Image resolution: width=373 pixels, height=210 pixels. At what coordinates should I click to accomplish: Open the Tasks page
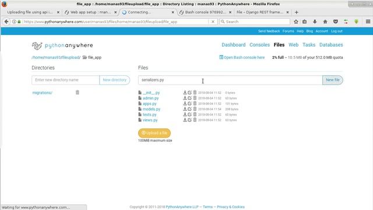click(309, 45)
